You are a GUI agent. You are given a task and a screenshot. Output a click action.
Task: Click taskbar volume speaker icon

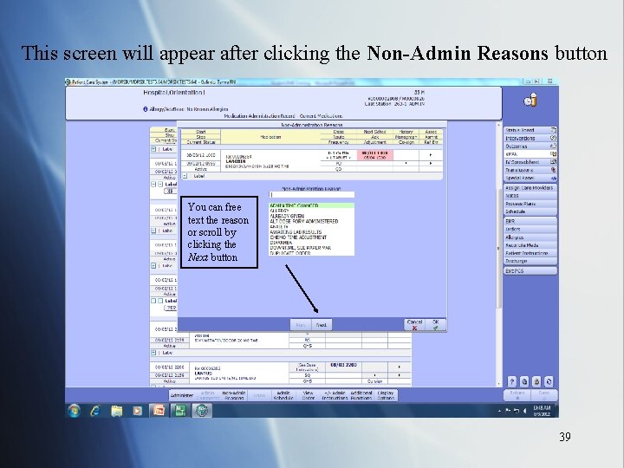click(x=524, y=410)
